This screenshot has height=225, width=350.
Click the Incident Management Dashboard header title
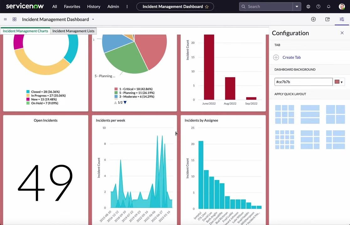click(56, 19)
